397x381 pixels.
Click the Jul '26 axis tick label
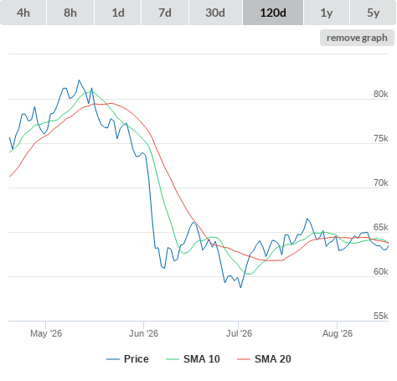[239, 333]
